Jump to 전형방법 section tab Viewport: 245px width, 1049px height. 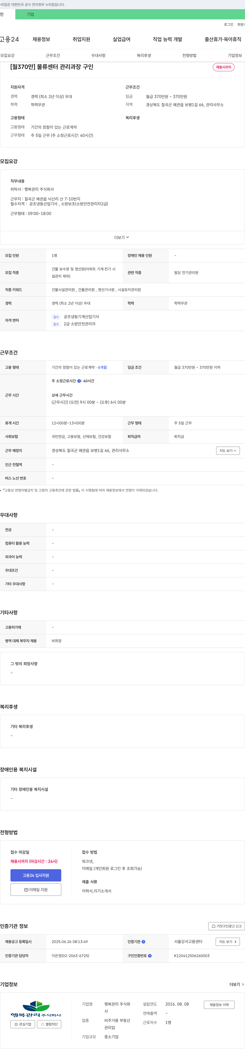[189, 55]
